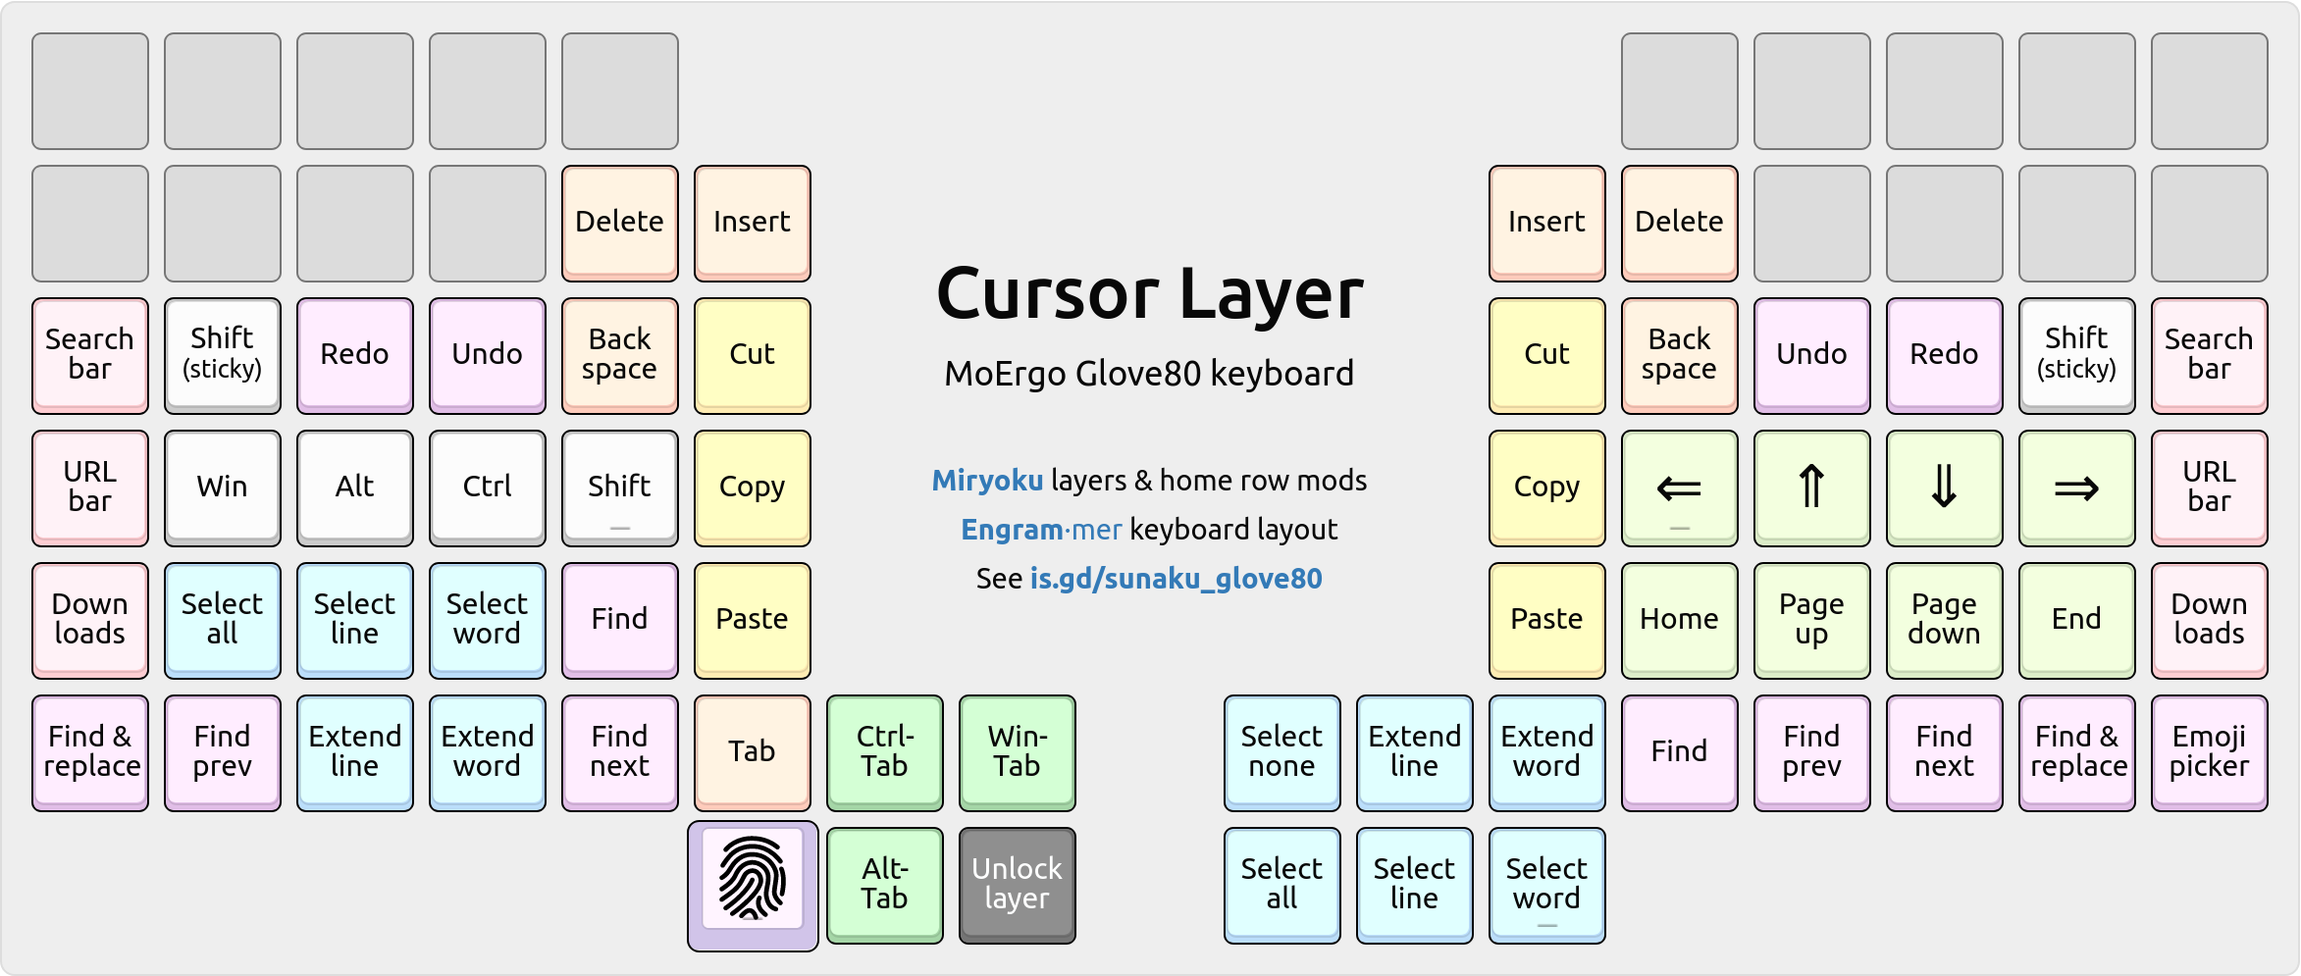Click the Select none key
Image resolution: width=2301 pixels, height=976 pixels.
click(x=1281, y=752)
